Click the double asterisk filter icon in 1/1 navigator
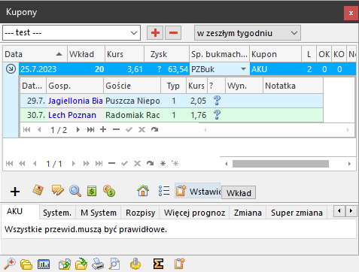Viewport: 359px width, 272px height. tap(175, 164)
